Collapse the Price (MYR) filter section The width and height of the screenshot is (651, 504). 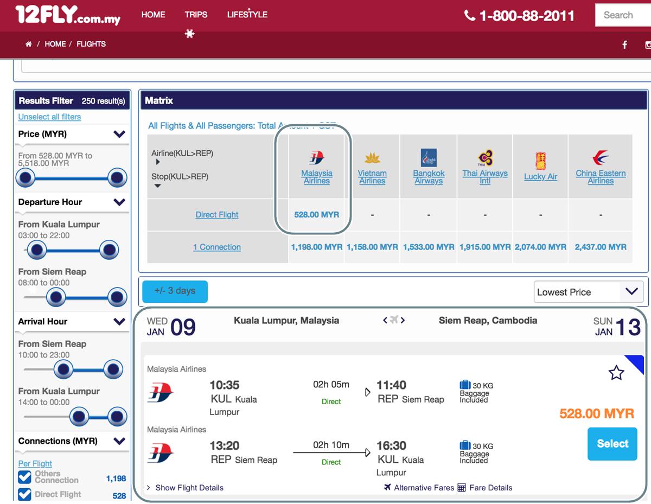(x=119, y=134)
